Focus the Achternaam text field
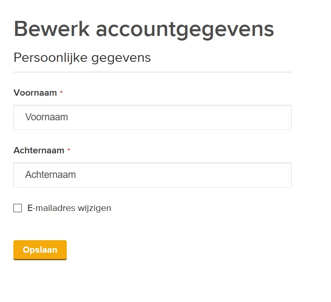 pyautogui.click(x=152, y=175)
